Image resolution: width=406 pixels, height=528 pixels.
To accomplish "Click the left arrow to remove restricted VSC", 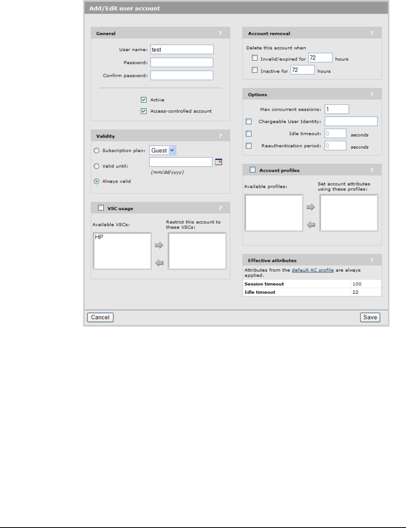I will [x=159, y=263].
